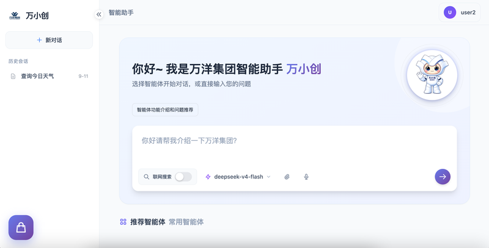
Task: Activate the microphone voice input icon
Action: 306,177
